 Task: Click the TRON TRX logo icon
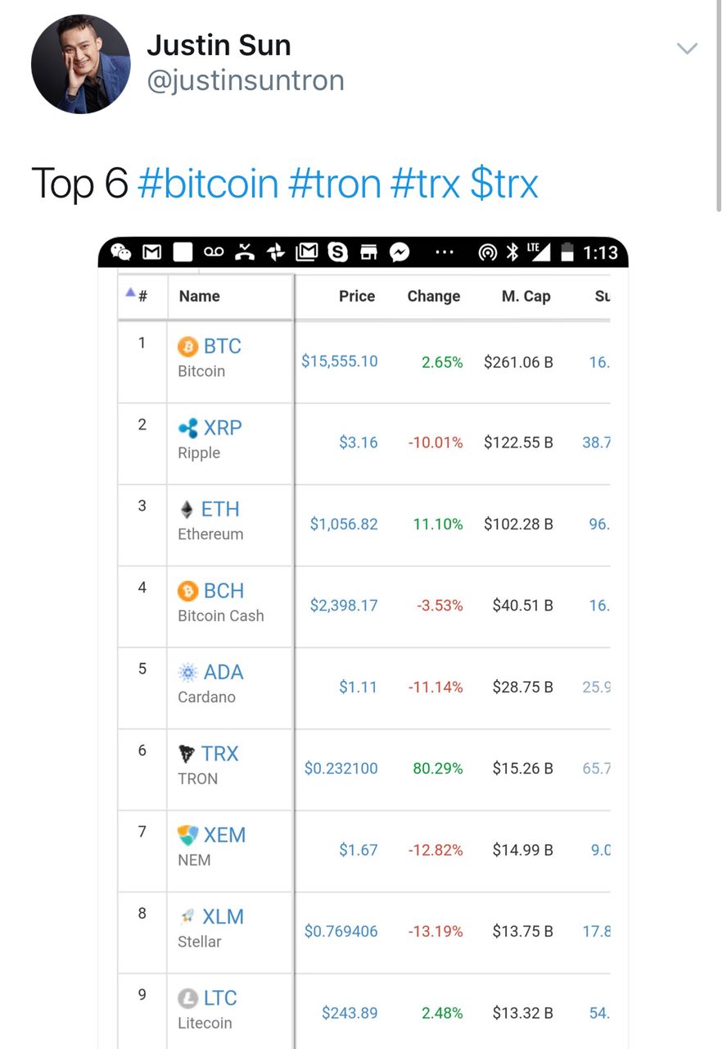187,754
